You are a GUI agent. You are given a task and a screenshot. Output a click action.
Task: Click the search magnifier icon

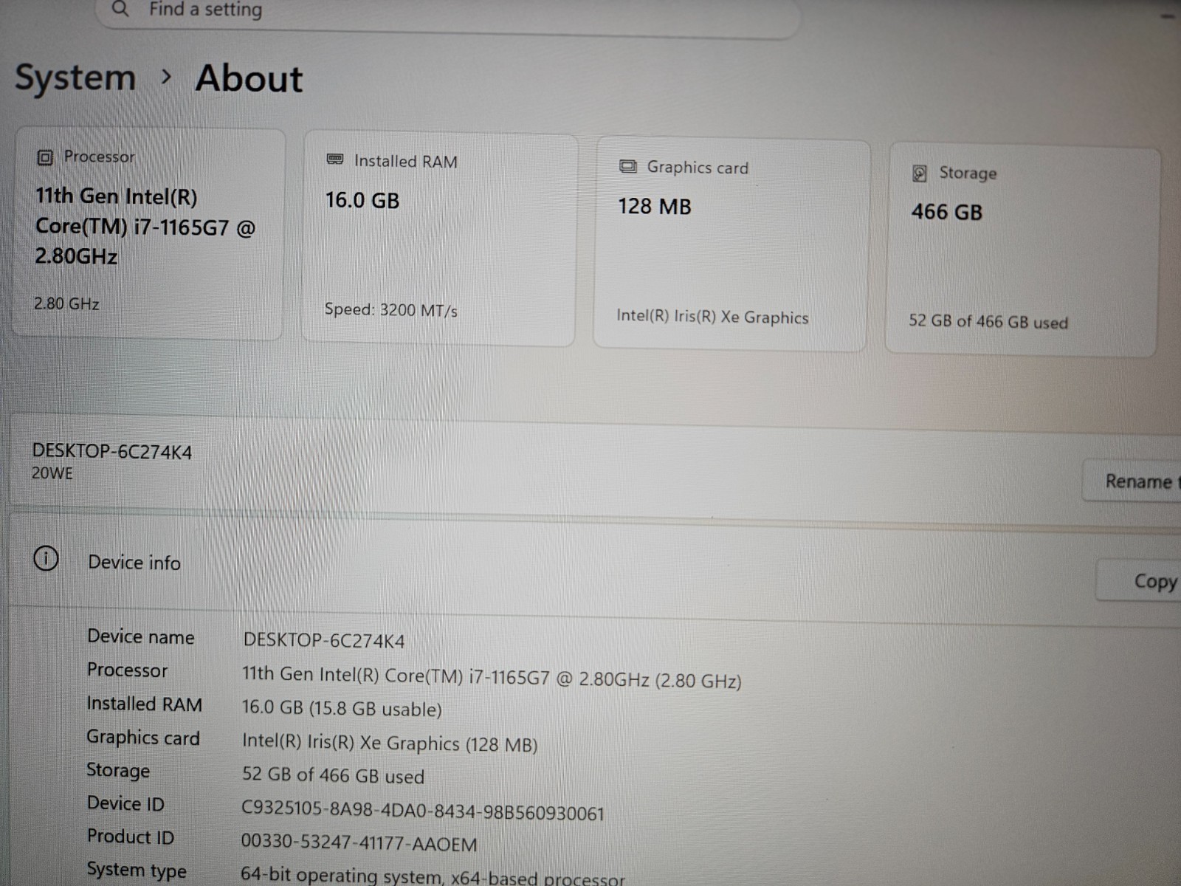tap(120, 9)
